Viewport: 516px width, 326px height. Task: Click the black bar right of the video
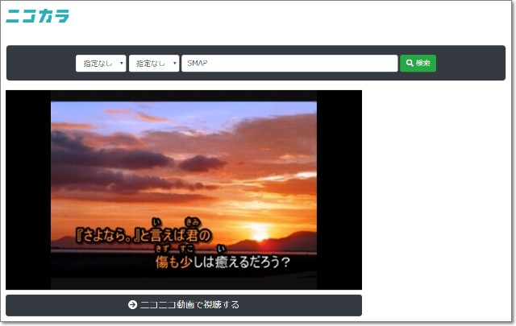click(339, 189)
